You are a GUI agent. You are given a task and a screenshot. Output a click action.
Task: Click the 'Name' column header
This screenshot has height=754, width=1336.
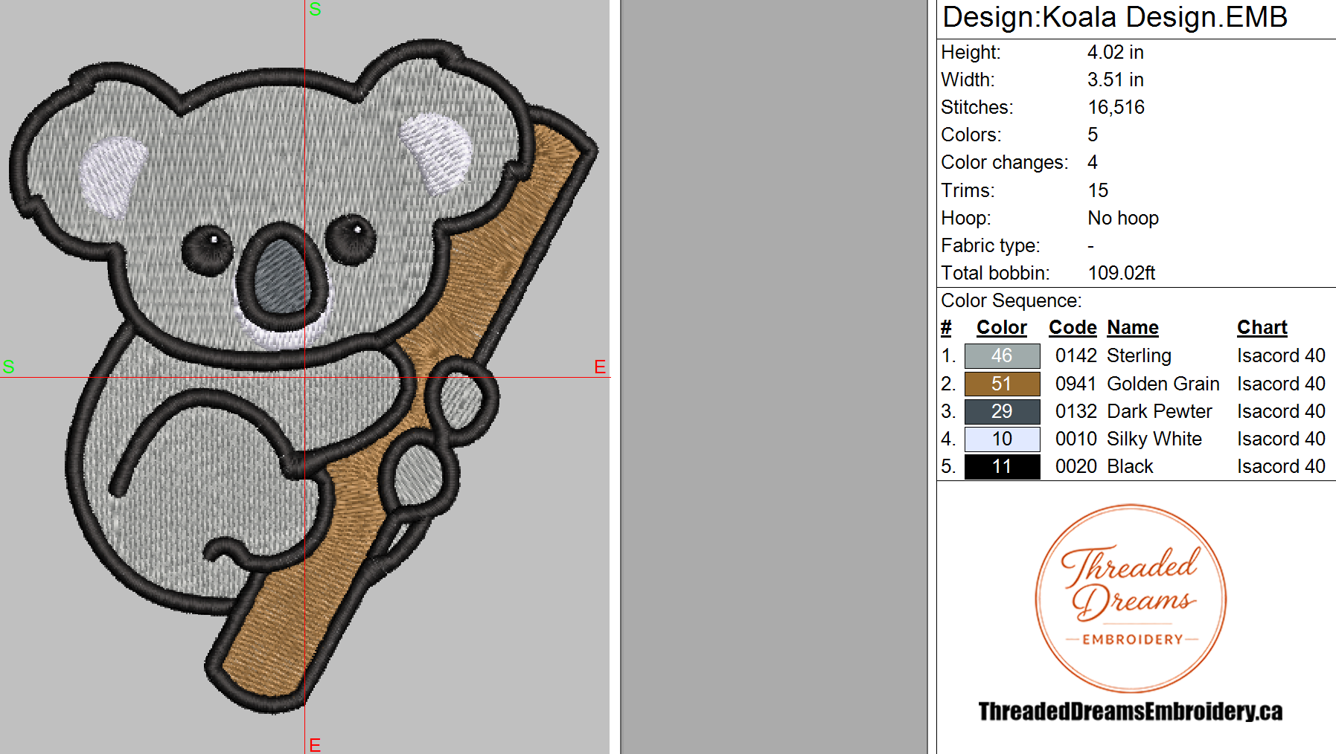point(1133,328)
